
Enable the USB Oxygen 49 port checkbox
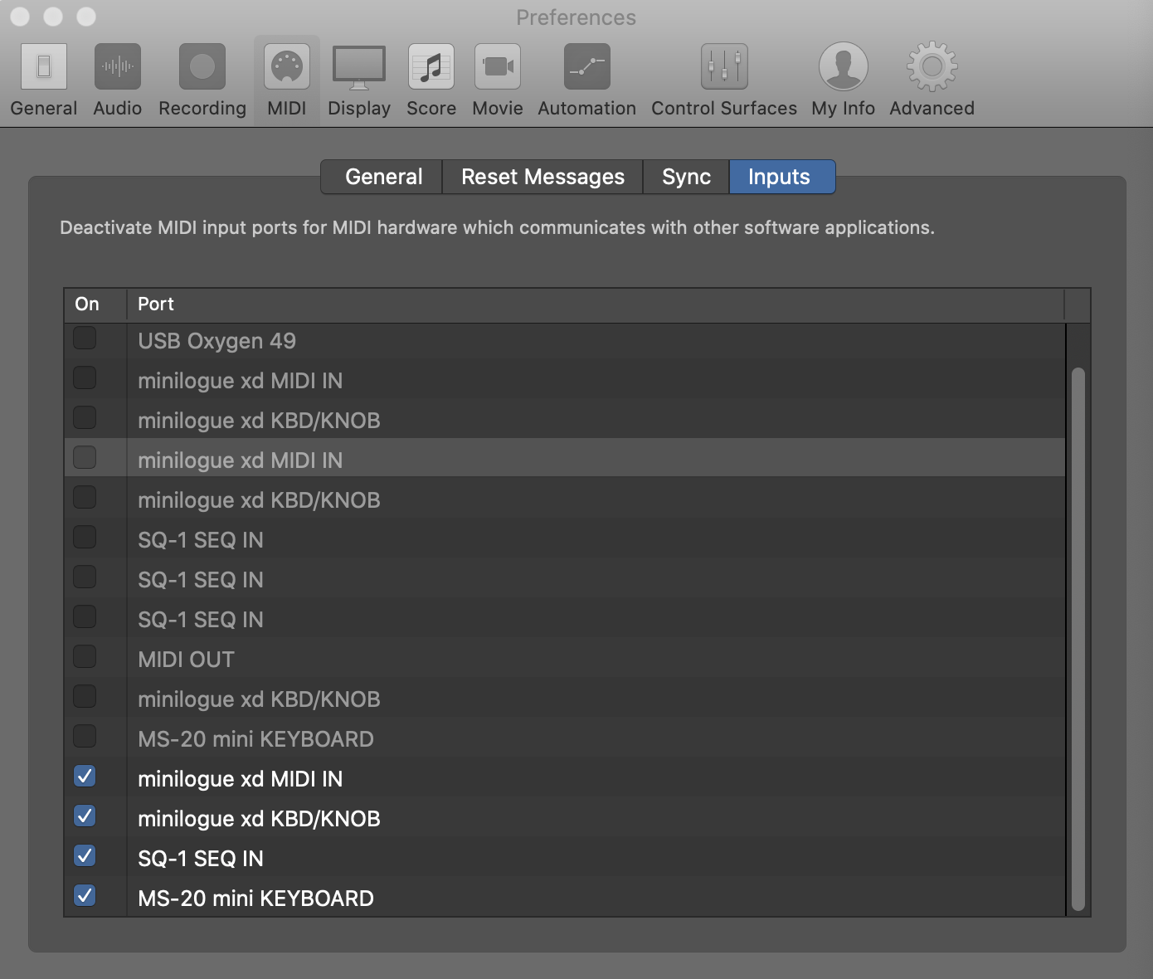point(85,339)
